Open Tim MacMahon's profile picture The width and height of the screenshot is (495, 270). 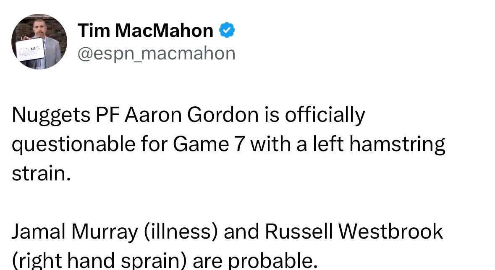[39, 41]
